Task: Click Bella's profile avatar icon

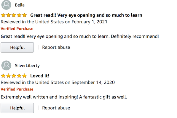Action: (6, 5)
